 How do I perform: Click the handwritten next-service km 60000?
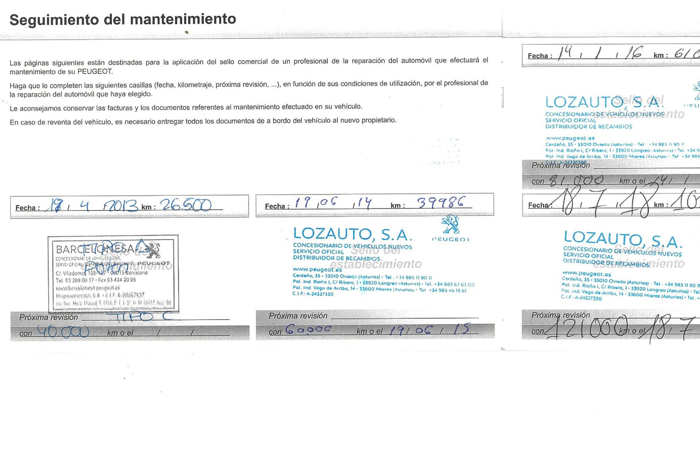(x=308, y=329)
